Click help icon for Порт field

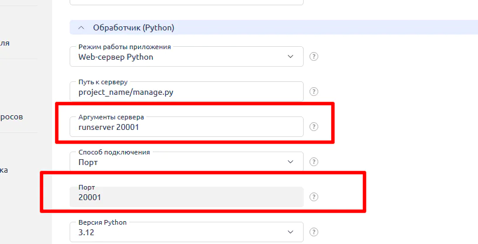tap(314, 197)
